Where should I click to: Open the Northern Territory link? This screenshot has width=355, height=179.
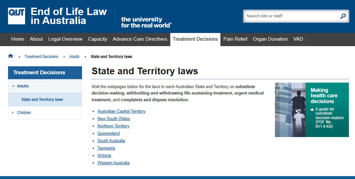coord(113,126)
